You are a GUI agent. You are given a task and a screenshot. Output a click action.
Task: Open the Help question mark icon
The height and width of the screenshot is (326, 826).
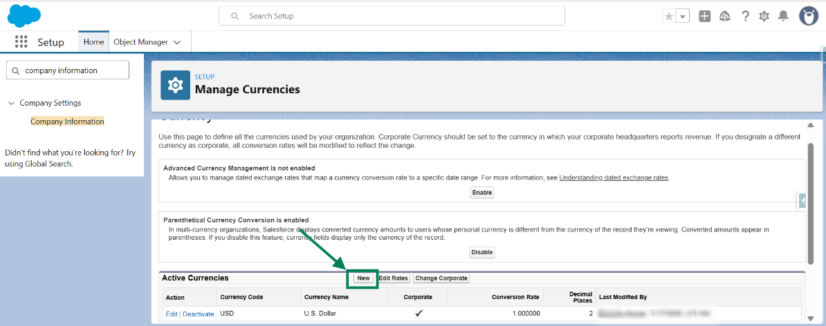coord(745,17)
